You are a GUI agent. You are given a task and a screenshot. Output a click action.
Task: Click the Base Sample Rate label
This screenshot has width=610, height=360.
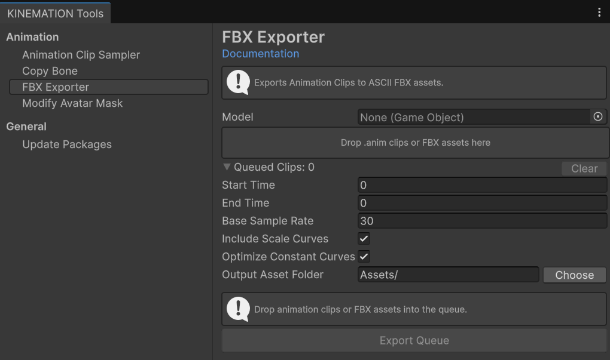point(268,220)
